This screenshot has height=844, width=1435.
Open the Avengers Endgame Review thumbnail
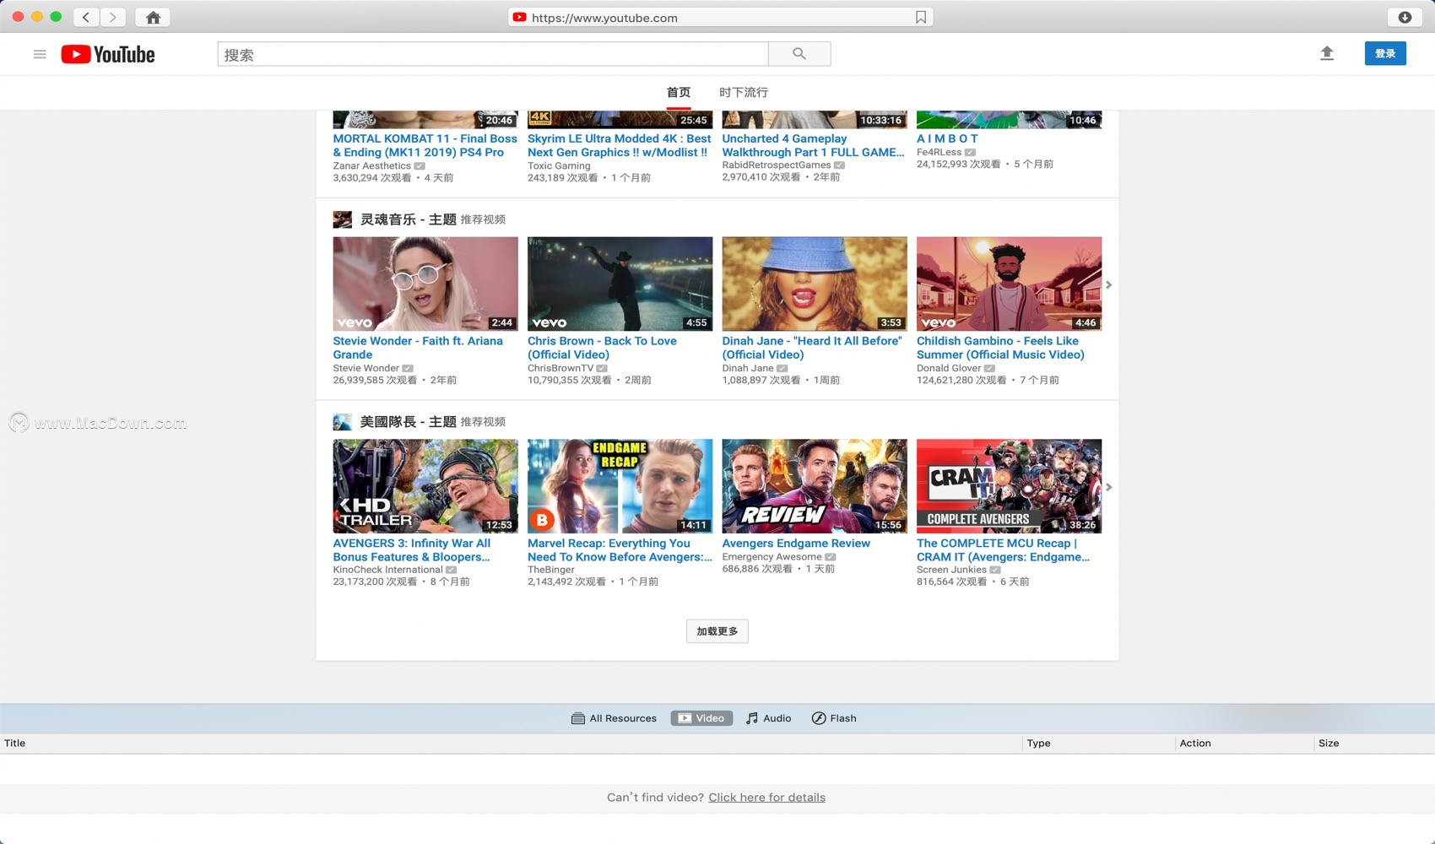815,486
